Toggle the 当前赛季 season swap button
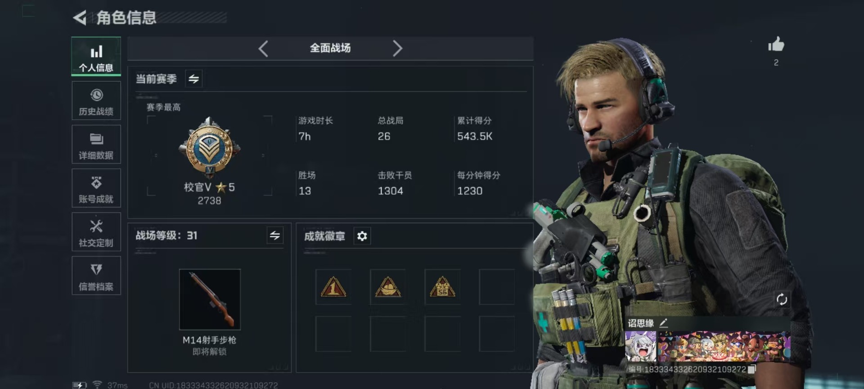This screenshot has width=864, height=389. 193,79
